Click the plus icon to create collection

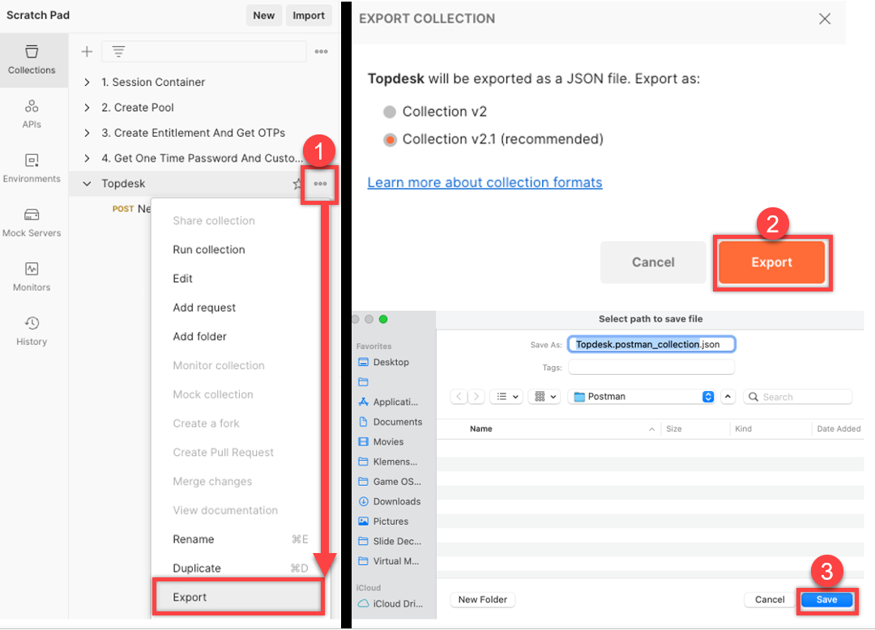pos(87,51)
